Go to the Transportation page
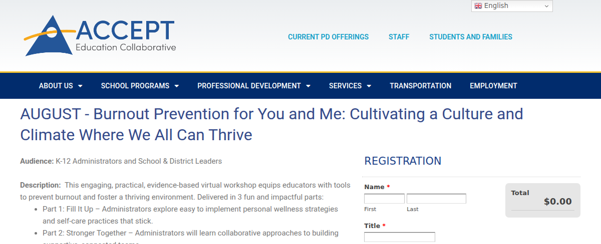The height and width of the screenshot is (244, 601). click(x=420, y=86)
